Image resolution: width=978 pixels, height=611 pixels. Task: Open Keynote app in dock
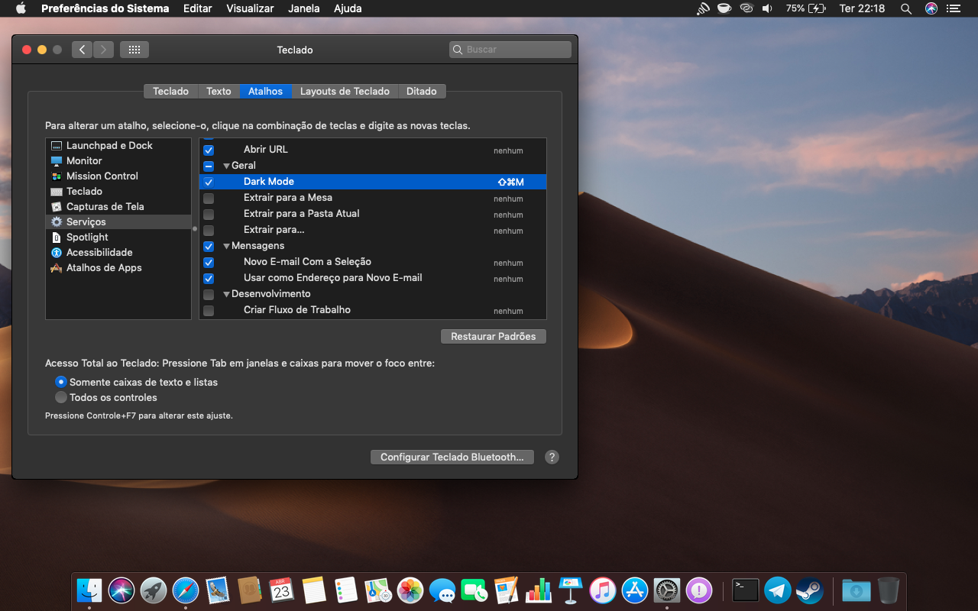pos(571,590)
